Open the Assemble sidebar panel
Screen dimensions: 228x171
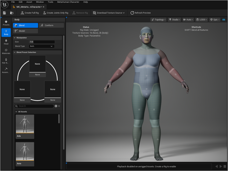pos(6,70)
